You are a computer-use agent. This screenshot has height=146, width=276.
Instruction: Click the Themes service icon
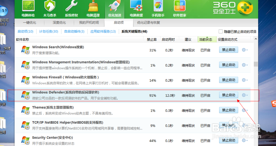click(x=25, y=111)
